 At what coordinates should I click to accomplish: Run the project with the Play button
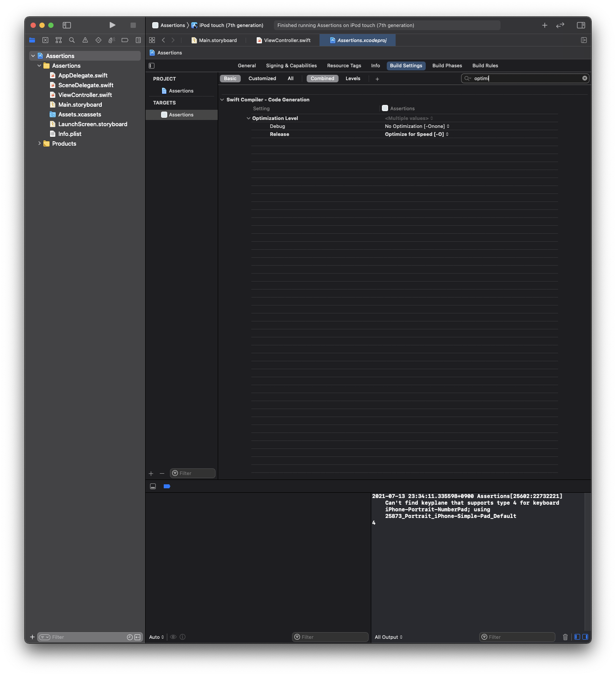[x=112, y=25]
